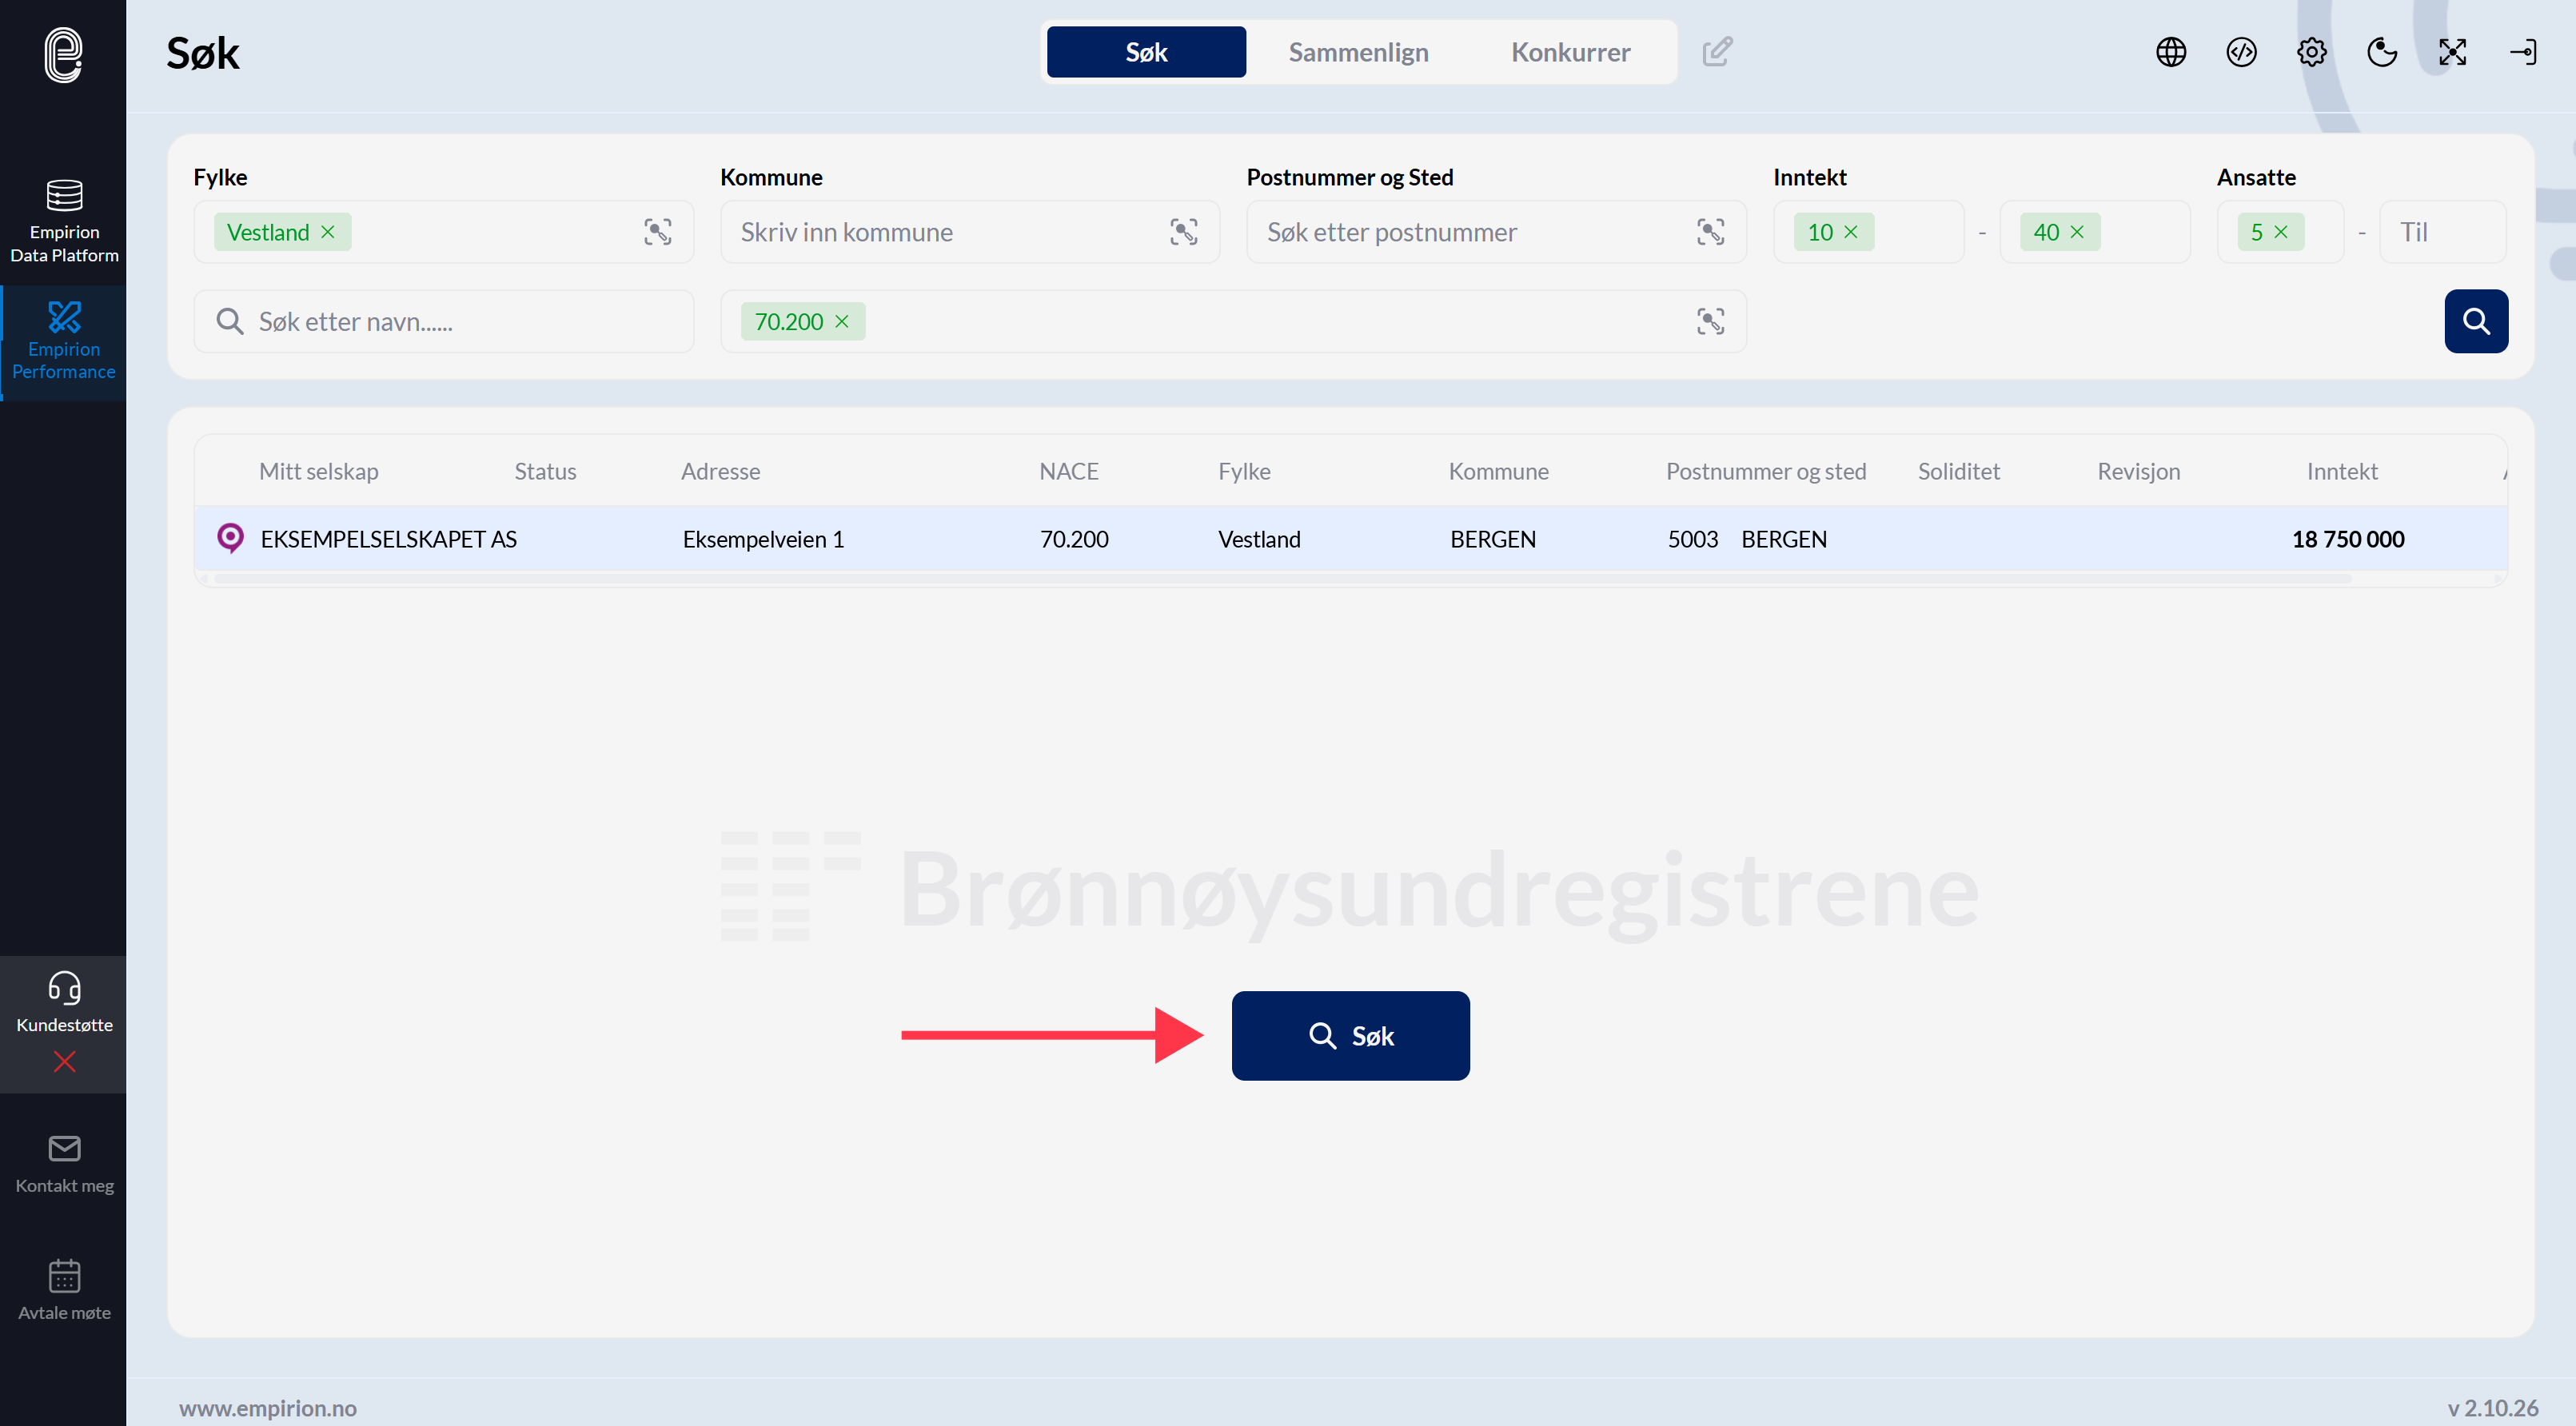The height and width of the screenshot is (1426, 2576).
Task: Open Empirion Data Platform
Action: pos(64,221)
